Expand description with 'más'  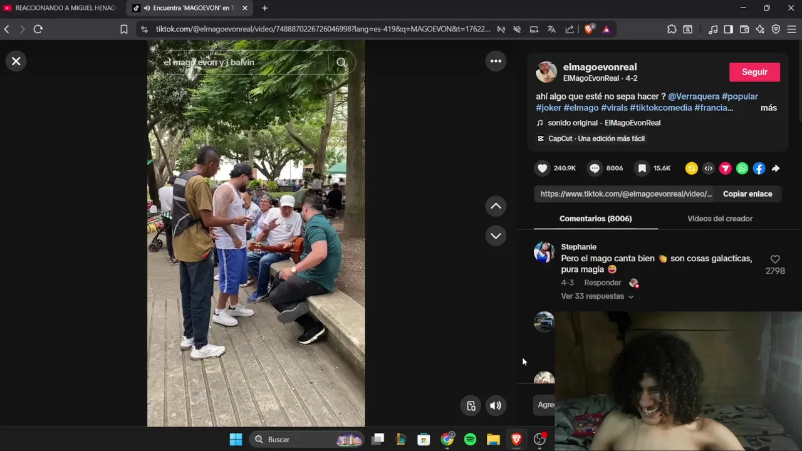769,108
